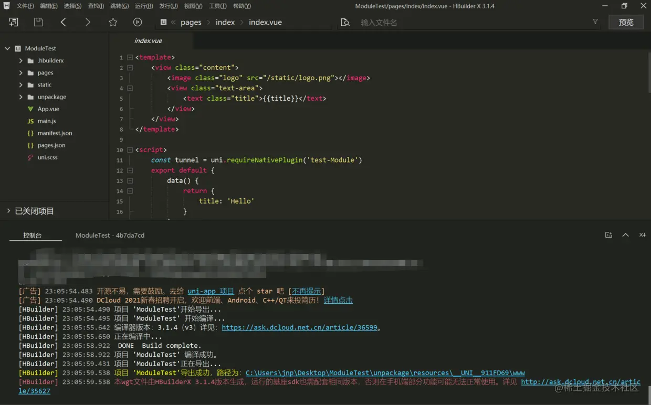651x405 pixels.
Task: Click 'test-Module' string on line 11
Action: [x=332, y=160]
